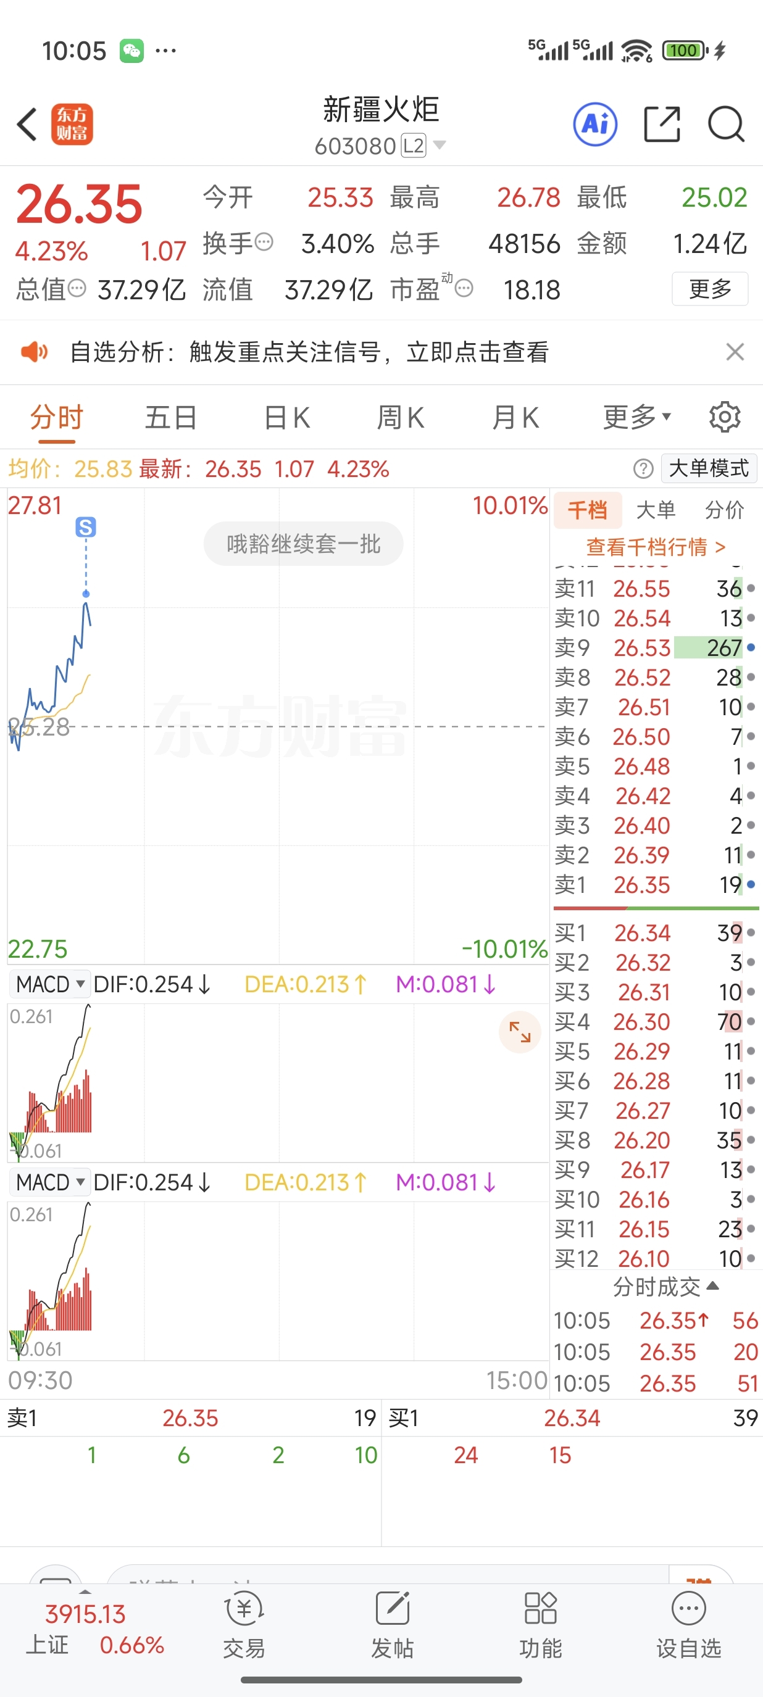Image resolution: width=763 pixels, height=1697 pixels.
Task: Dismiss the self-select analysis banner
Action: pos(735,352)
